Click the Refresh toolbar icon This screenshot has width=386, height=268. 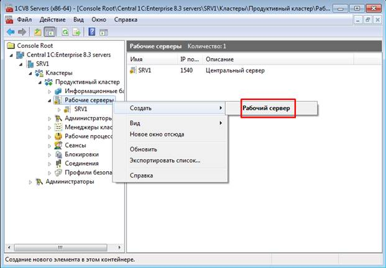coord(65,32)
